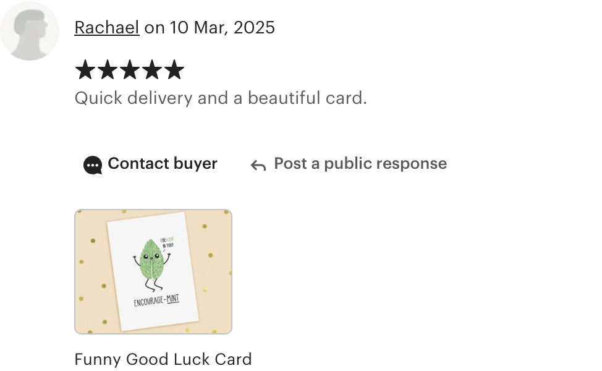This screenshot has width=602, height=371.
Task: Click the review date 10 Mar, 2025
Action: point(223,28)
